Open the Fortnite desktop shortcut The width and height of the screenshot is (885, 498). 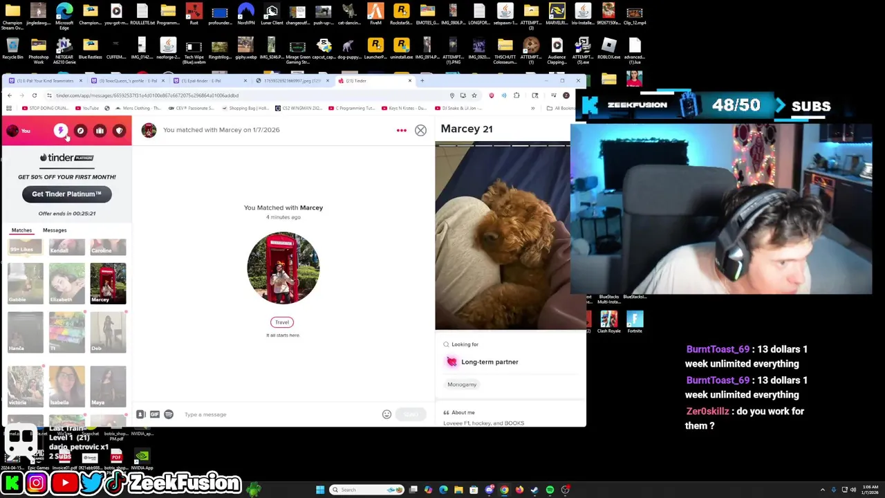point(635,322)
